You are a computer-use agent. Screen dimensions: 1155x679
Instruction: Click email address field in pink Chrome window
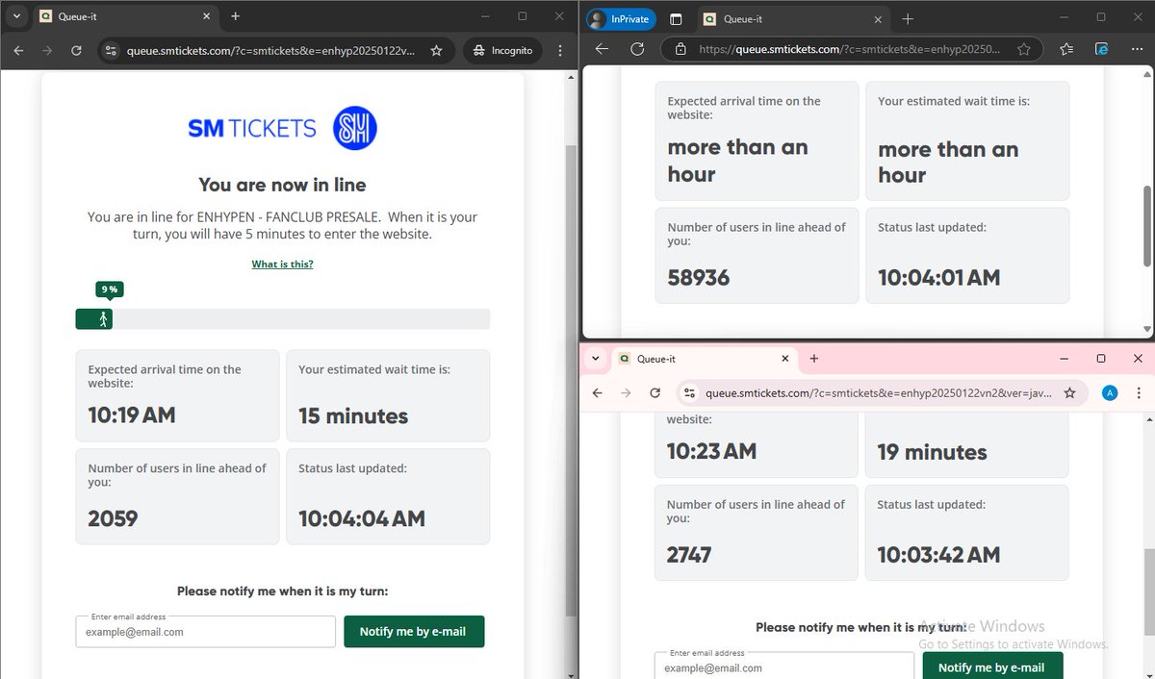click(x=783, y=666)
